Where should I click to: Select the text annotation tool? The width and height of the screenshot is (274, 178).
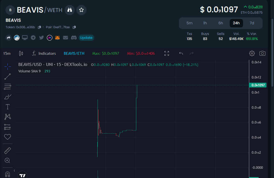(x=8, y=107)
